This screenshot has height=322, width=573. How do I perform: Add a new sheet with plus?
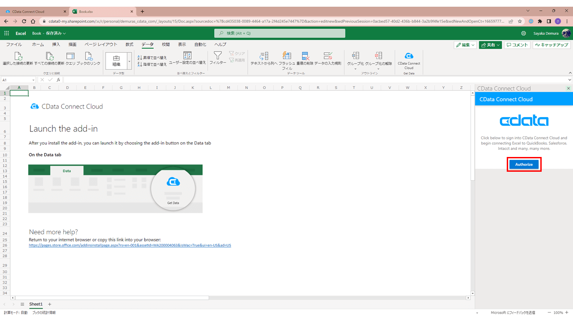(x=50, y=304)
